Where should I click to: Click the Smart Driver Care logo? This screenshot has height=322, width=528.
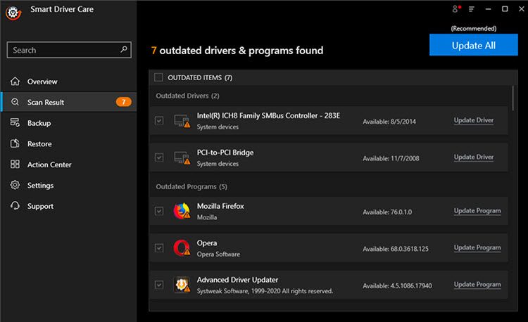click(x=12, y=11)
